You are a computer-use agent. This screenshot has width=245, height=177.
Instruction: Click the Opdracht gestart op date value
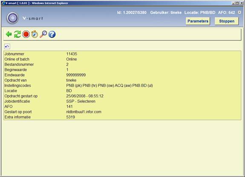point(85,96)
